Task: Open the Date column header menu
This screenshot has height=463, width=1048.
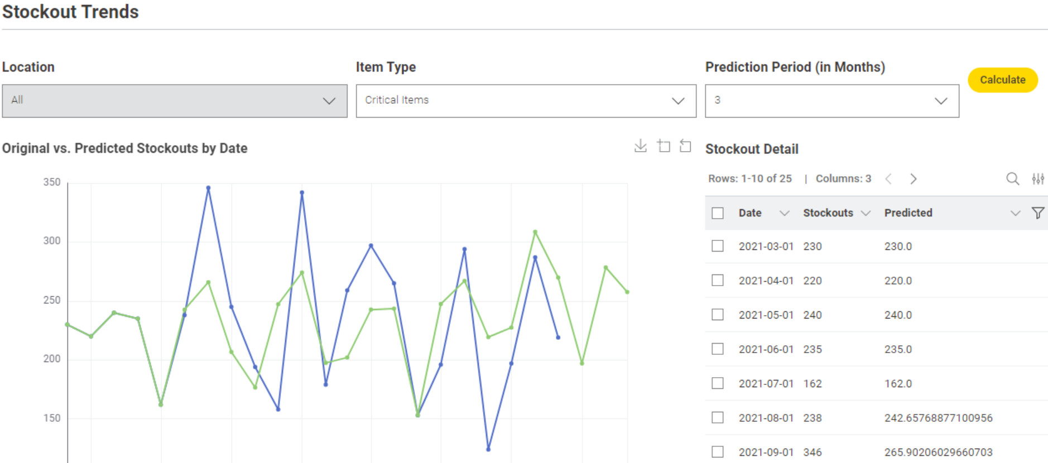Action: pyautogui.click(x=784, y=213)
